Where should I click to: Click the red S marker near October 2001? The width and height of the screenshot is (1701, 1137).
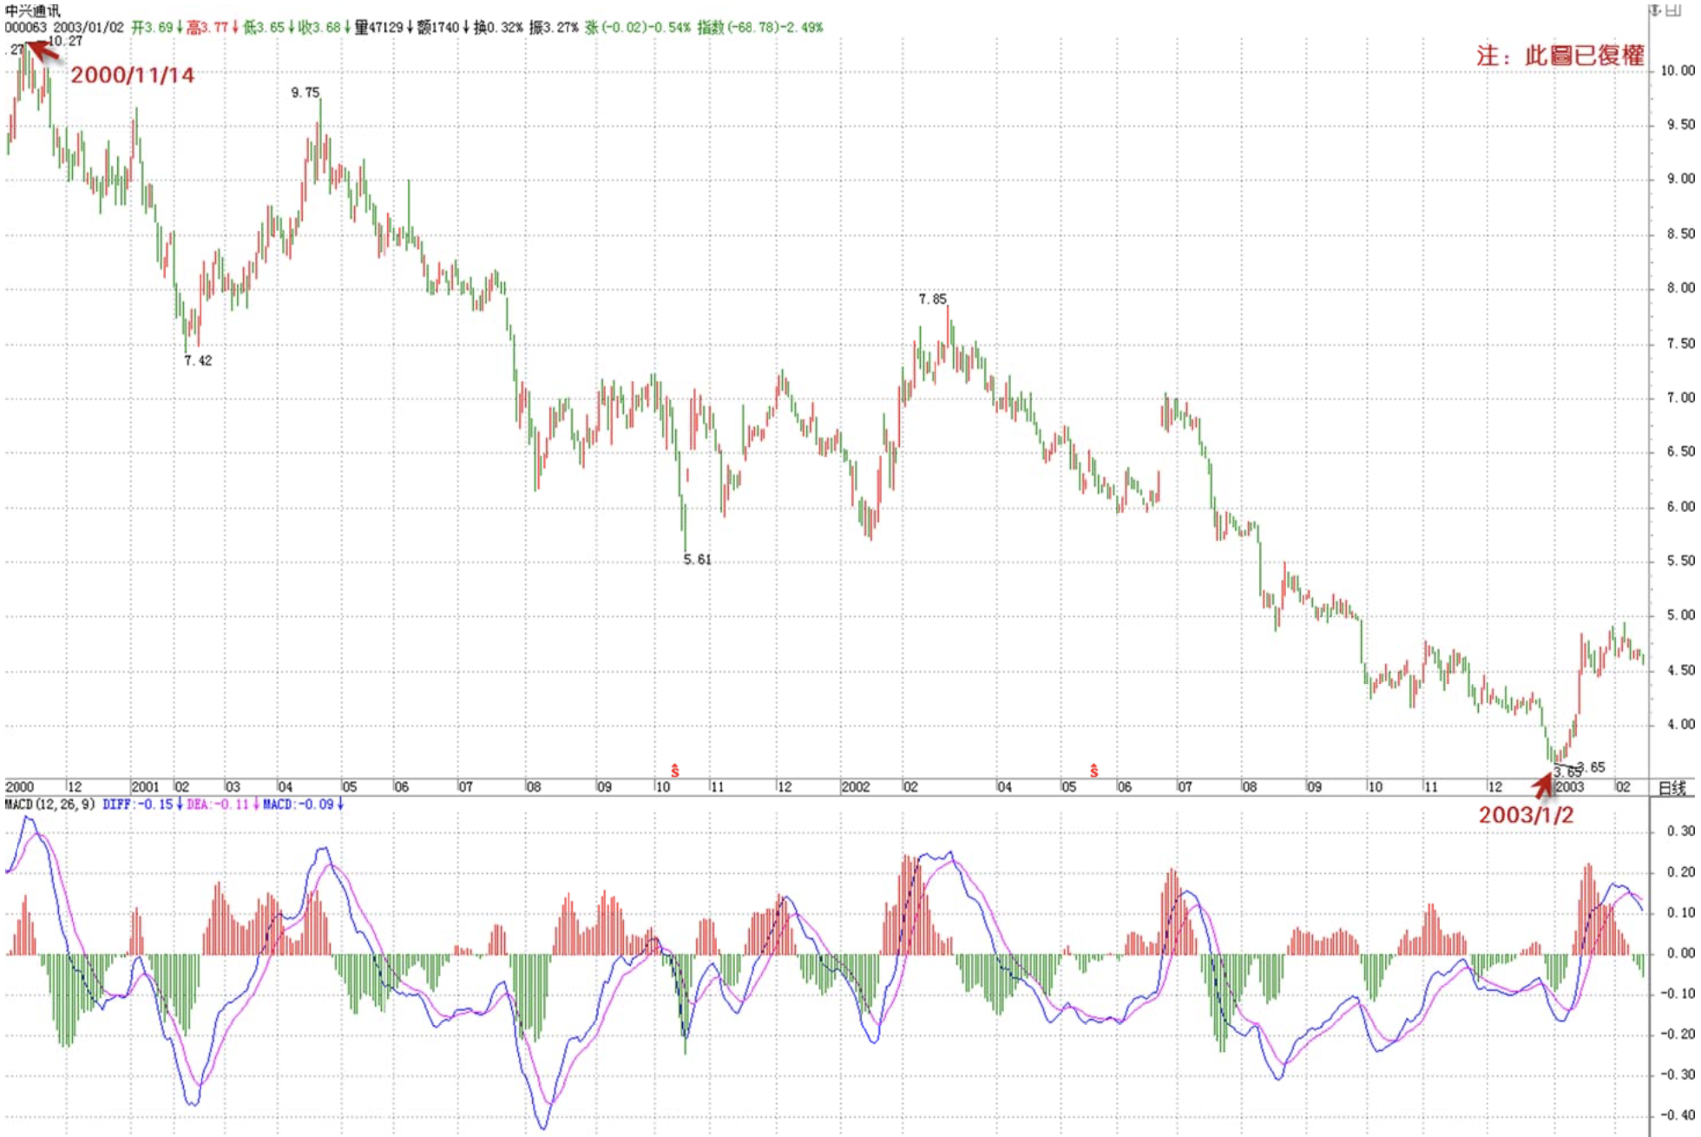(x=674, y=771)
